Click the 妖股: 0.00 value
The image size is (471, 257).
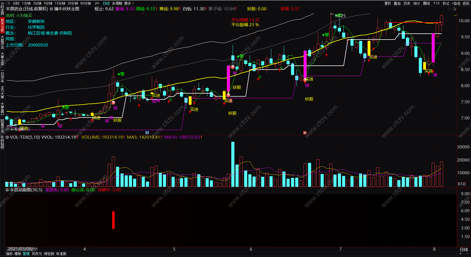point(257,9)
